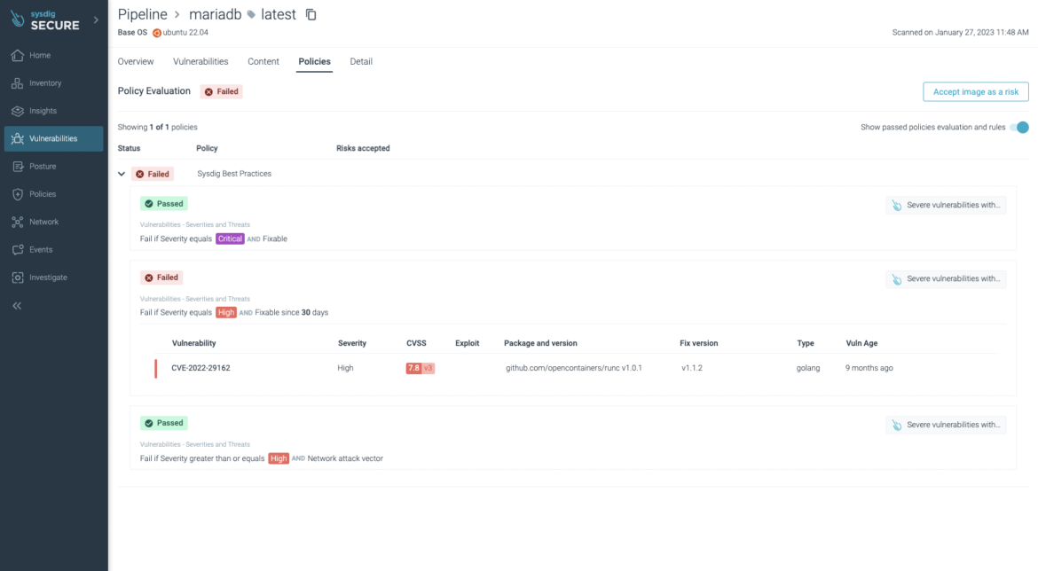Image resolution: width=1038 pixels, height=571 pixels.
Task: Click the Vuln Age column header
Action: pos(862,343)
